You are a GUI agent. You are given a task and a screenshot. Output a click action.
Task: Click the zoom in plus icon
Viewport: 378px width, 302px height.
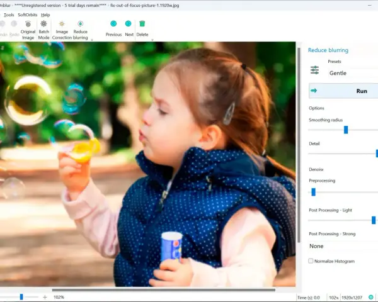[45, 297]
